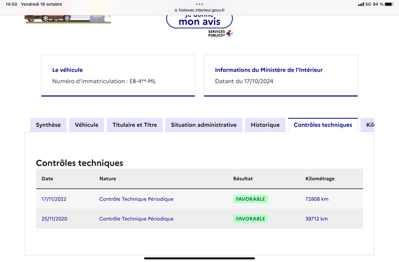This screenshot has width=399, height=262.
Task: Click the date 17/11/2022
Action: tap(54, 199)
